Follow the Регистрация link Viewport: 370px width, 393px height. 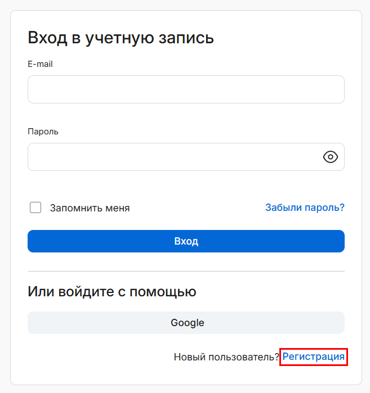[x=313, y=356]
